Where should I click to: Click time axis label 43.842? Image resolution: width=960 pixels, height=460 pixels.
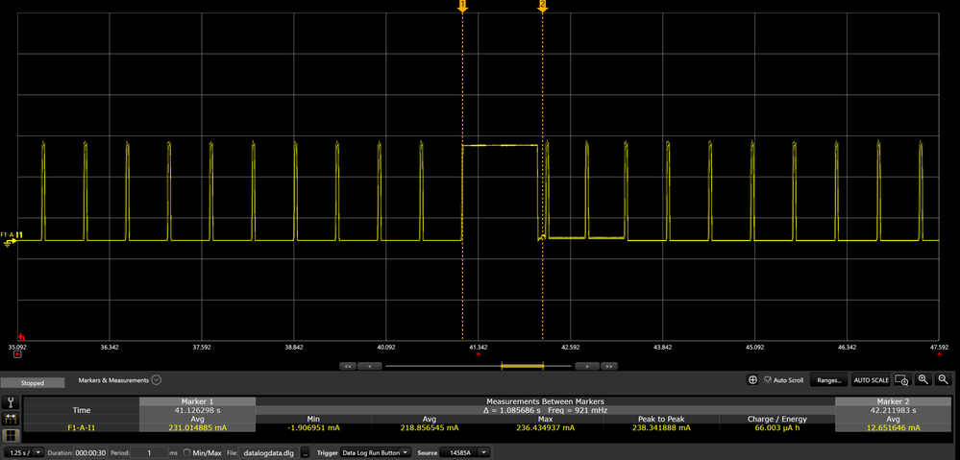click(662, 348)
